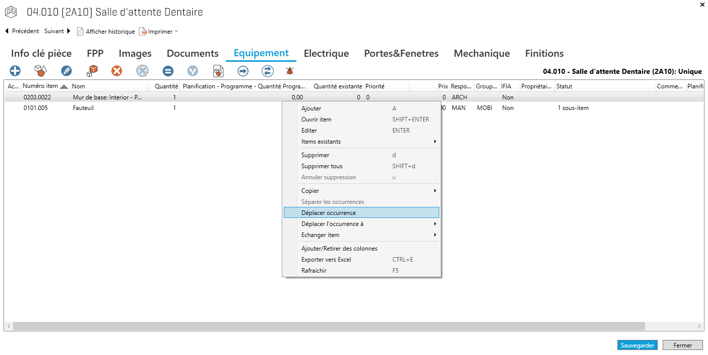Click the orange cube with small cubes icon
Image resolution: width=708 pixels, height=355 pixels.
92,71
